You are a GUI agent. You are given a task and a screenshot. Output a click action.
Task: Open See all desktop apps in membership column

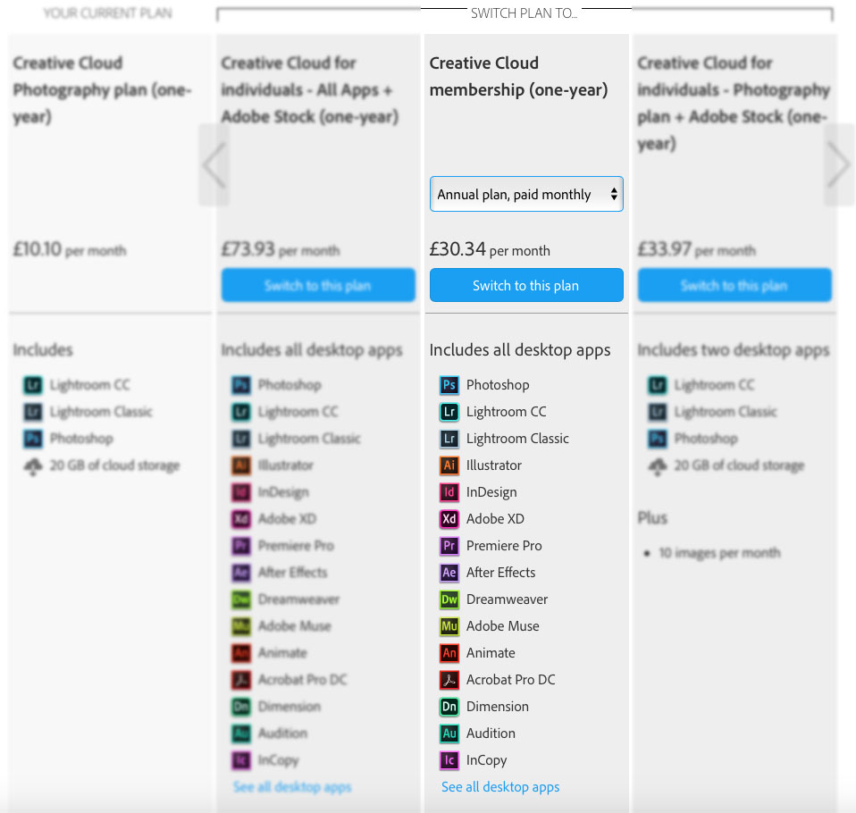tap(500, 787)
